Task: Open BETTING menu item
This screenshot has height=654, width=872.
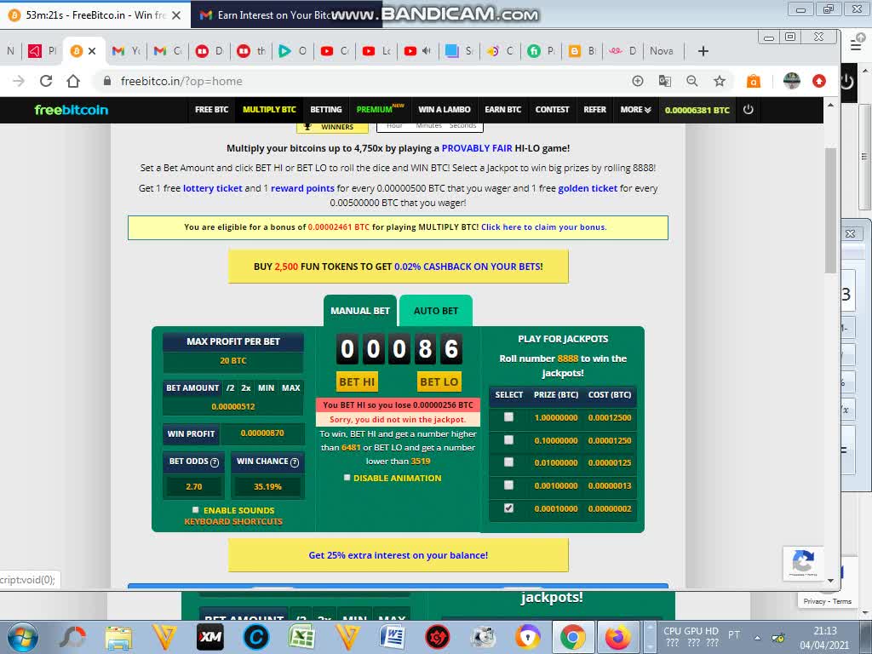Action: 326,110
